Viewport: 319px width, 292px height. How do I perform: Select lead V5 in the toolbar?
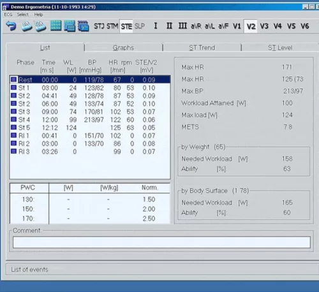coord(291,26)
